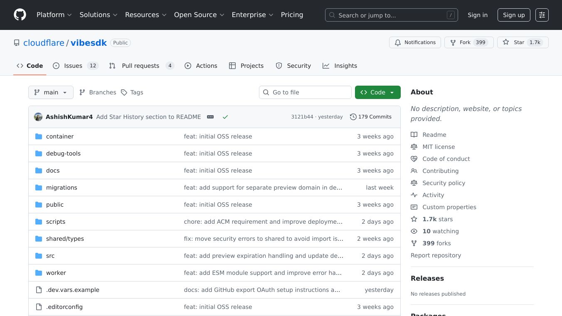562x316 pixels.
Task: Open the 179 Commits history
Action: click(371, 117)
